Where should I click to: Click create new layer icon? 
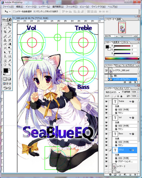(x=130, y=175)
